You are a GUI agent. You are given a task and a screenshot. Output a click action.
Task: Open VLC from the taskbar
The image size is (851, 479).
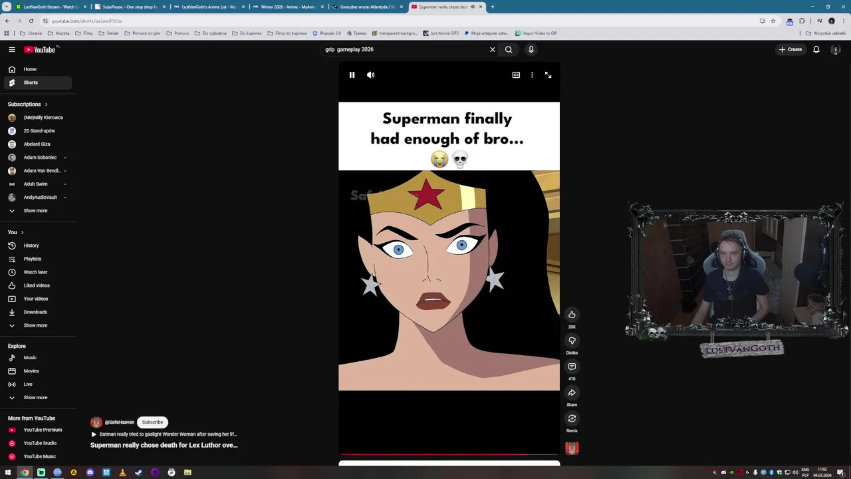pos(122,472)
